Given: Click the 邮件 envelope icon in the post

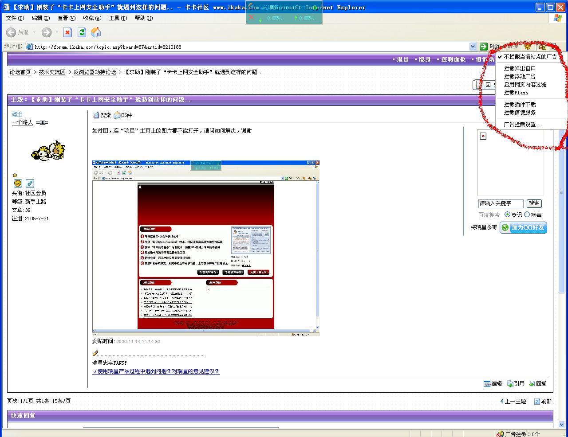Looking at the screenshot, I should tap(117, 115).
